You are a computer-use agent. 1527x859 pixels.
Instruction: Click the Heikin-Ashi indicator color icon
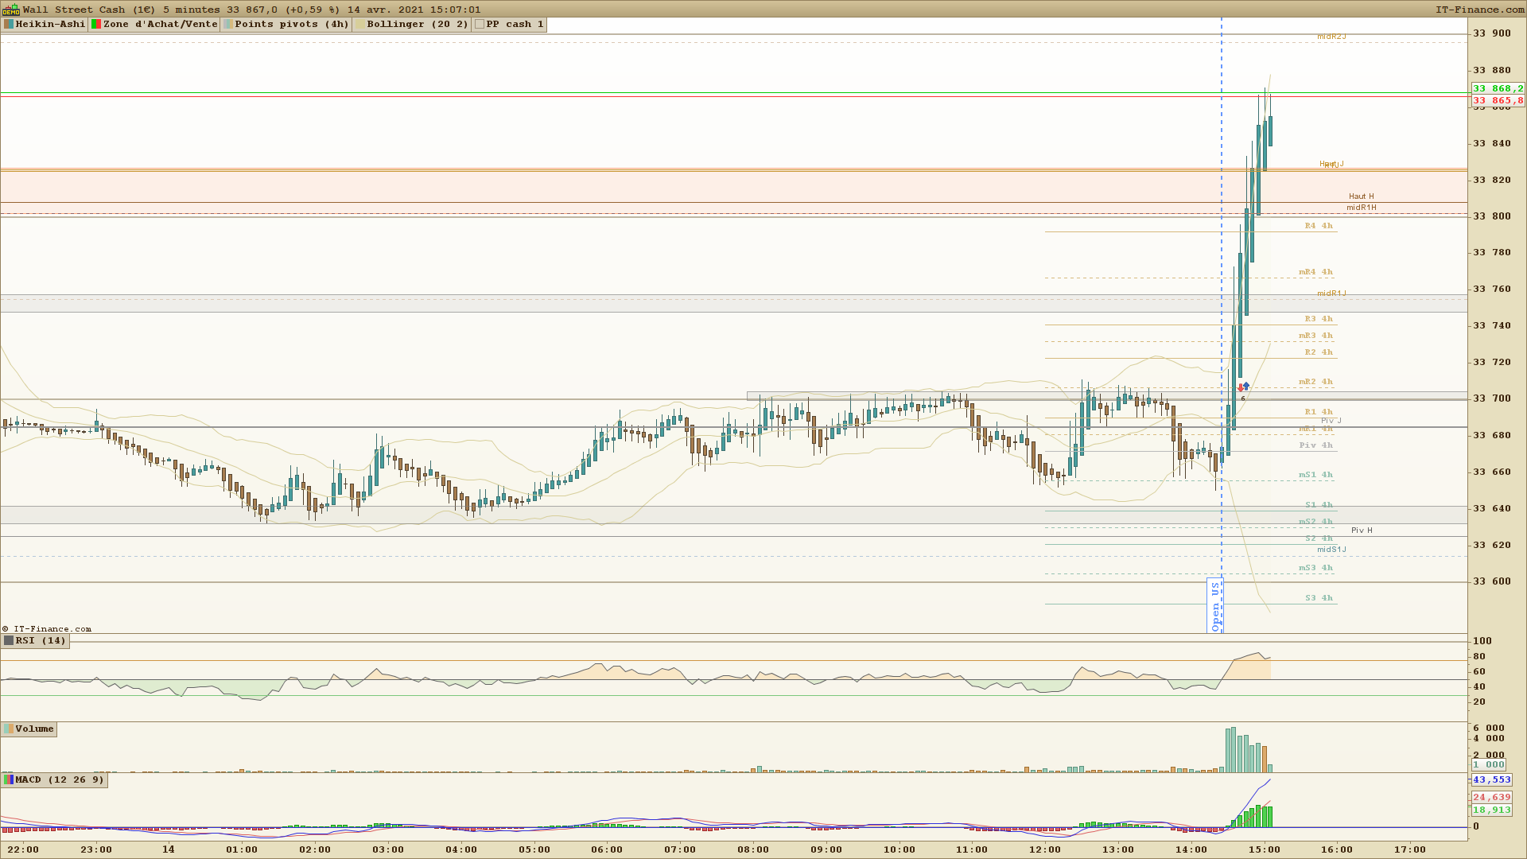point(9,25)
